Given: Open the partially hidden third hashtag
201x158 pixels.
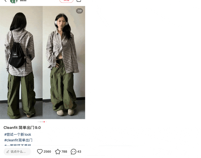Looking at the screenshot, I should pos(18,145).
